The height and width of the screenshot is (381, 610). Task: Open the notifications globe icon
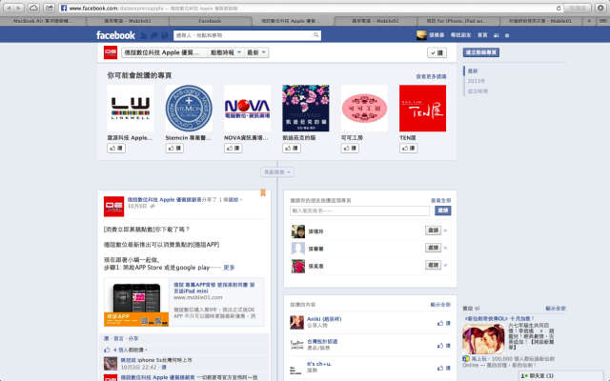coord(165,35)
